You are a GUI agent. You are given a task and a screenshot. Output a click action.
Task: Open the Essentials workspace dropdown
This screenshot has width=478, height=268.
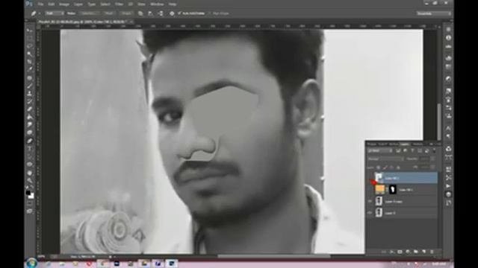click(433, 13)
